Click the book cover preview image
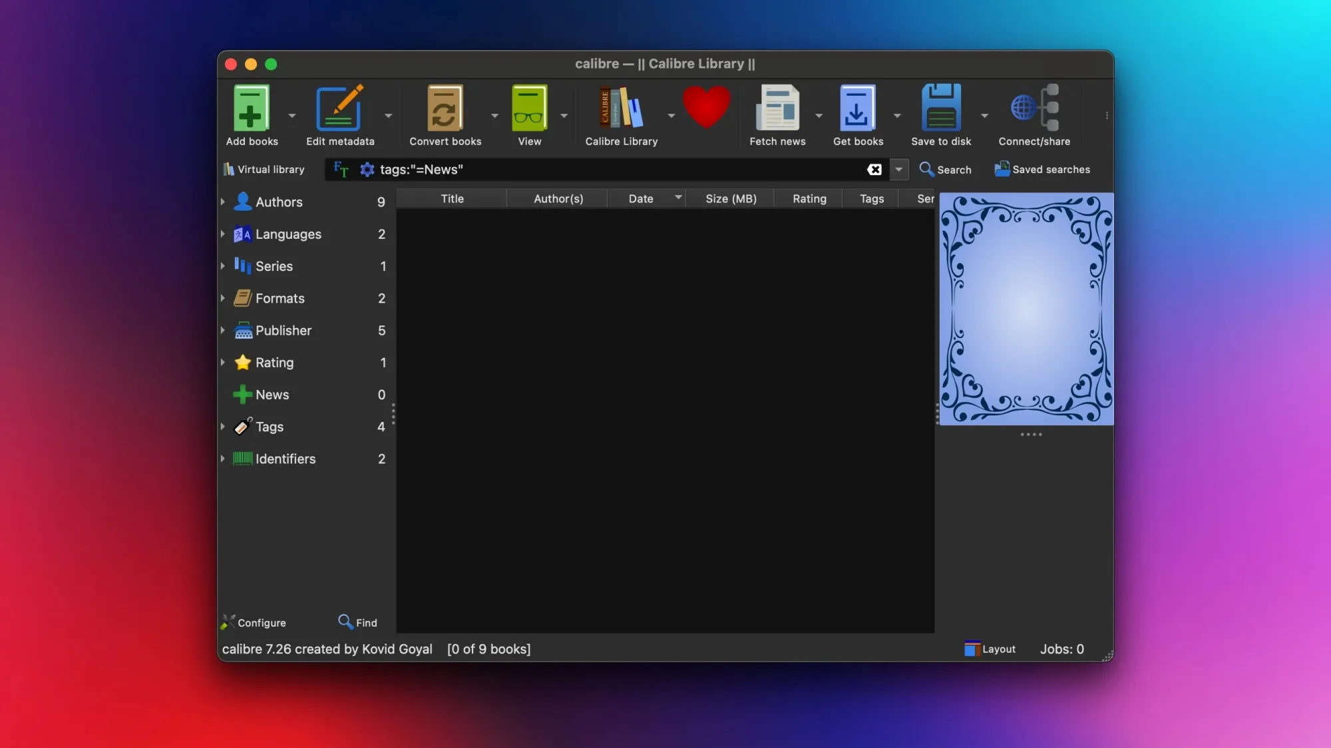1331x748 pixels. point(1026,309)
